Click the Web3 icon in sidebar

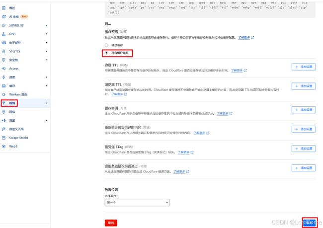3,147
